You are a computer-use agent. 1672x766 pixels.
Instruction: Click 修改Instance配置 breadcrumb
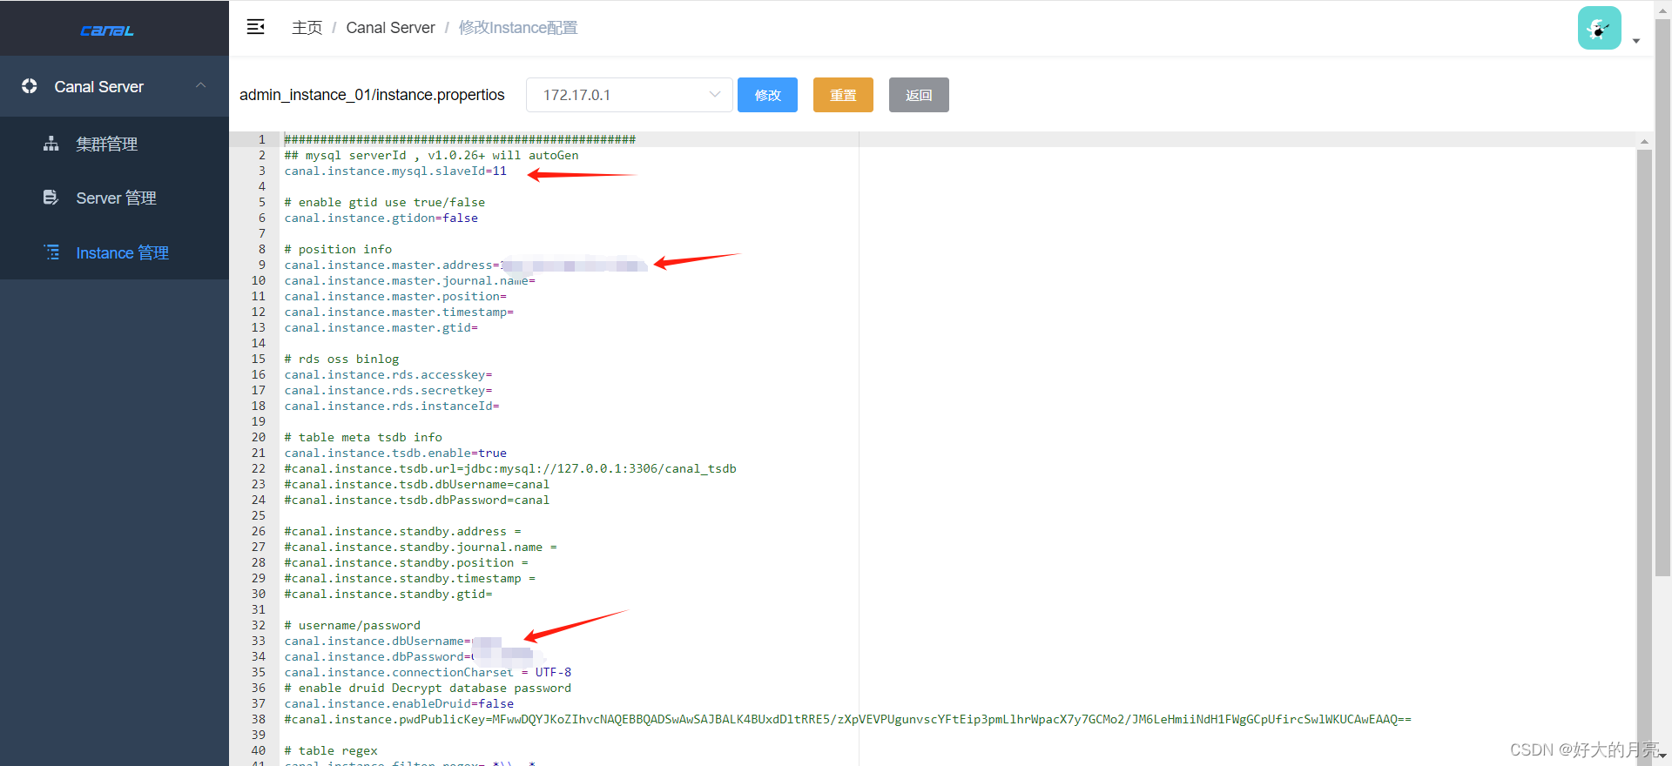(x=518, y=28)
